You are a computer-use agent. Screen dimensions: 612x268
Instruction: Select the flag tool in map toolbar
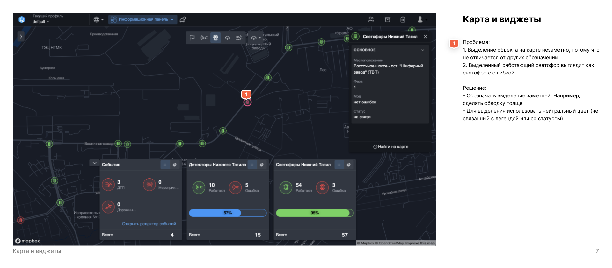pos(192,38)
